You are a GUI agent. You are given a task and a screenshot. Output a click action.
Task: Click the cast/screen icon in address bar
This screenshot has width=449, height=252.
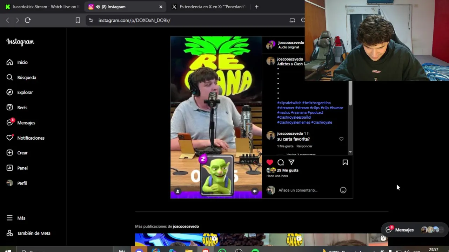292,20
